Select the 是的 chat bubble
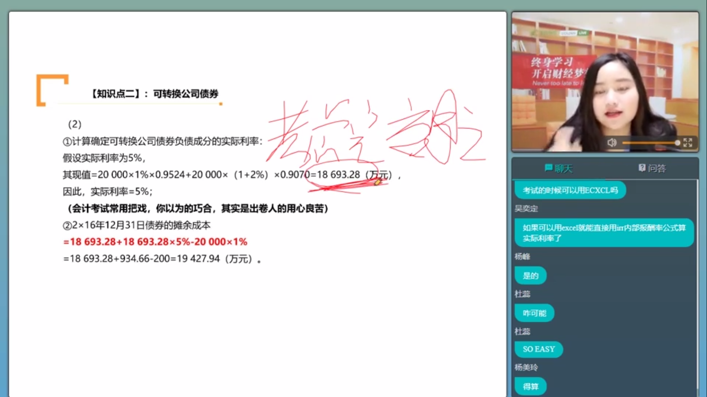707x397 pixels. pos(530,276)
